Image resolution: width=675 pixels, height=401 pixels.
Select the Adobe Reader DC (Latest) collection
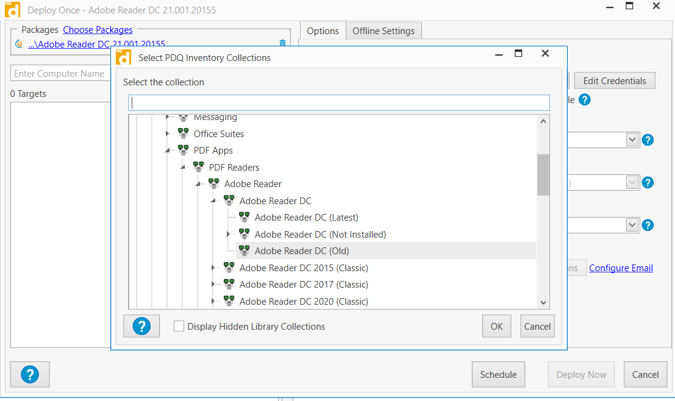point(306,218)
